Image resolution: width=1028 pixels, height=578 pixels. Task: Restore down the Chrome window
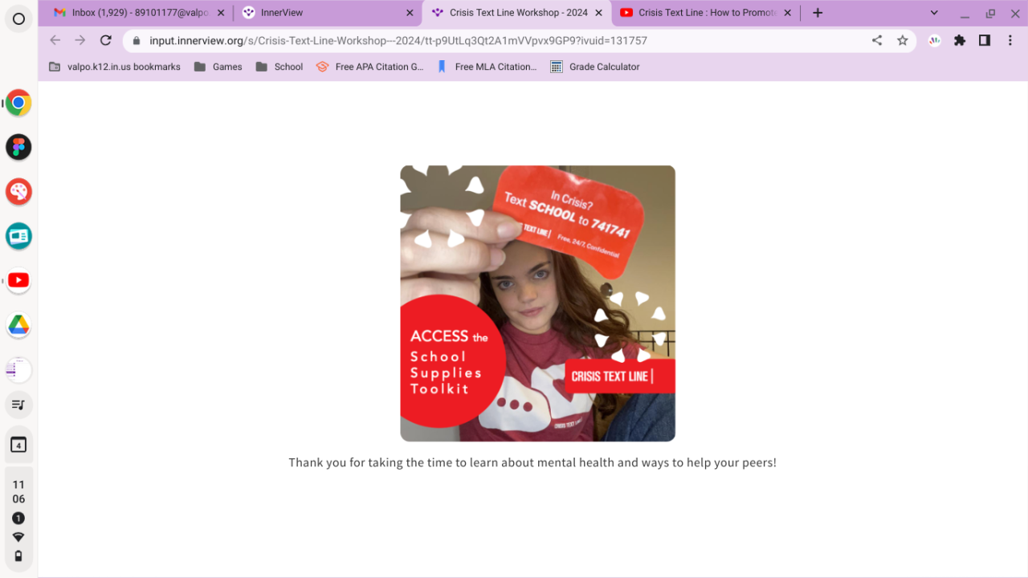(990, 13)
